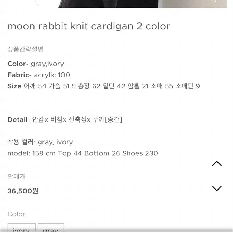The height and width of the screenshot is (233, 233).
Task: Click the moon rabbit knit cardigan title
Action: pyautogui.click(x=89, y=26)
